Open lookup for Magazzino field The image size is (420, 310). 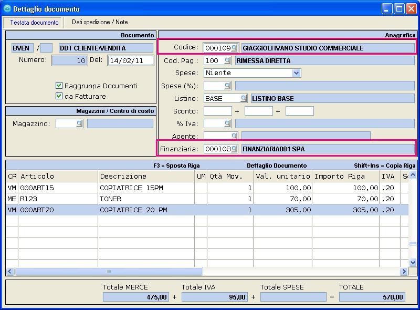point(80,123)
